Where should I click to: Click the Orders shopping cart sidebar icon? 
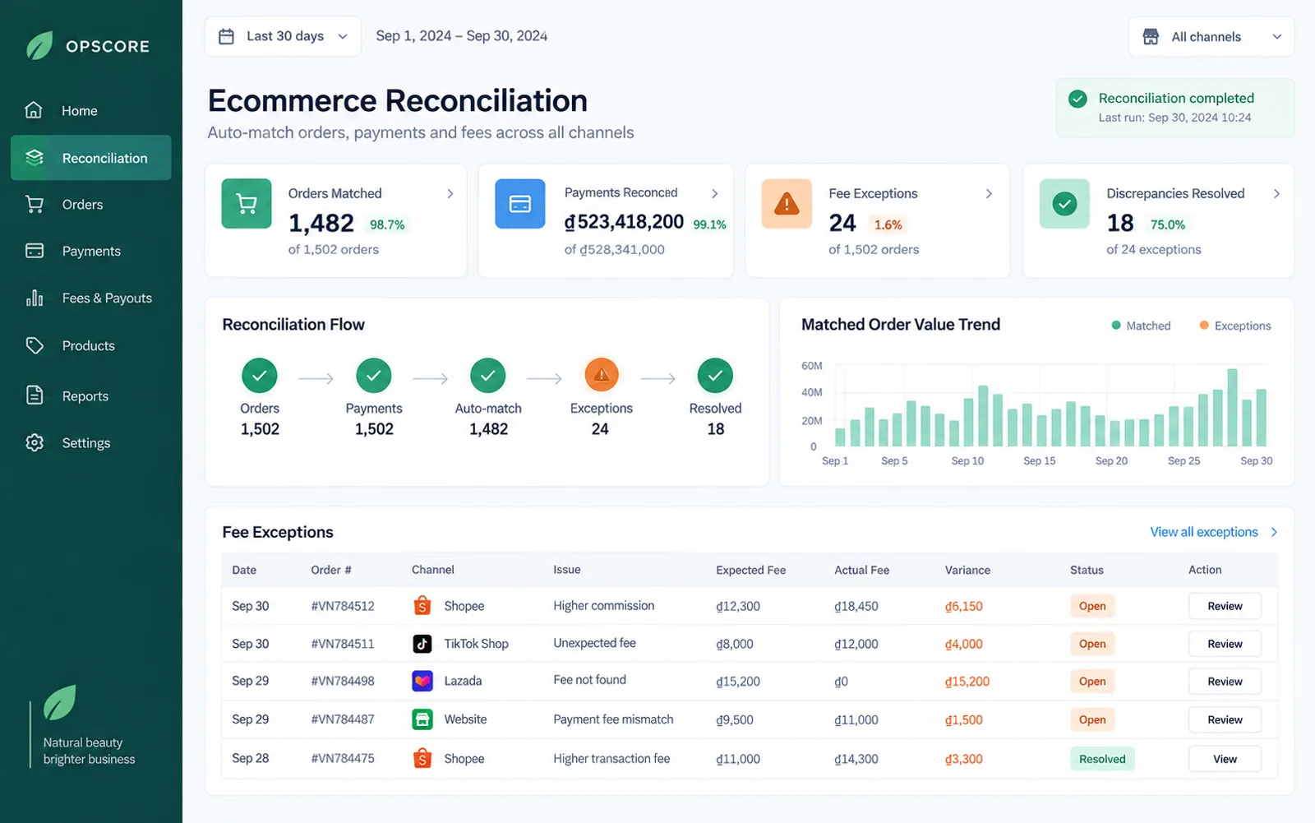pos(35,204)
